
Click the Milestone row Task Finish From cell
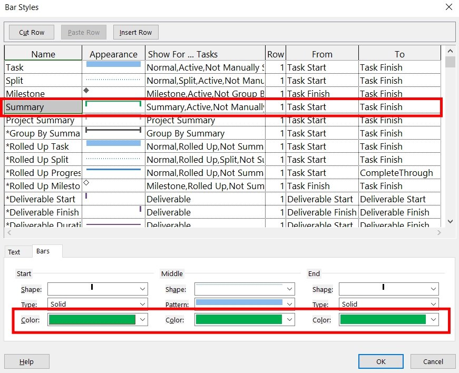pos(322,94)
